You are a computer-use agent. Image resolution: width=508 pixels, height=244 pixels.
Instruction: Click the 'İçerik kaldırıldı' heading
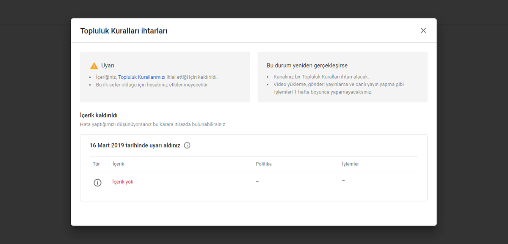pos(99,115)
